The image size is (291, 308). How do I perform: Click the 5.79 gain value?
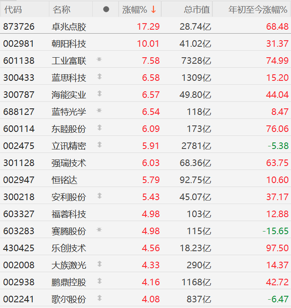(151, 180)
